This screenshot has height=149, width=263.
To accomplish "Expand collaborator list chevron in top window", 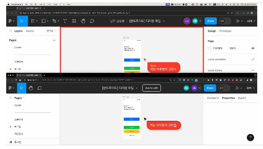I will [200, 21].
